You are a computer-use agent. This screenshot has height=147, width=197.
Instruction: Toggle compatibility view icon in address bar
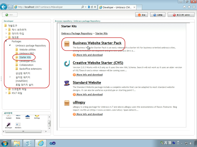[x=89, y=7]
